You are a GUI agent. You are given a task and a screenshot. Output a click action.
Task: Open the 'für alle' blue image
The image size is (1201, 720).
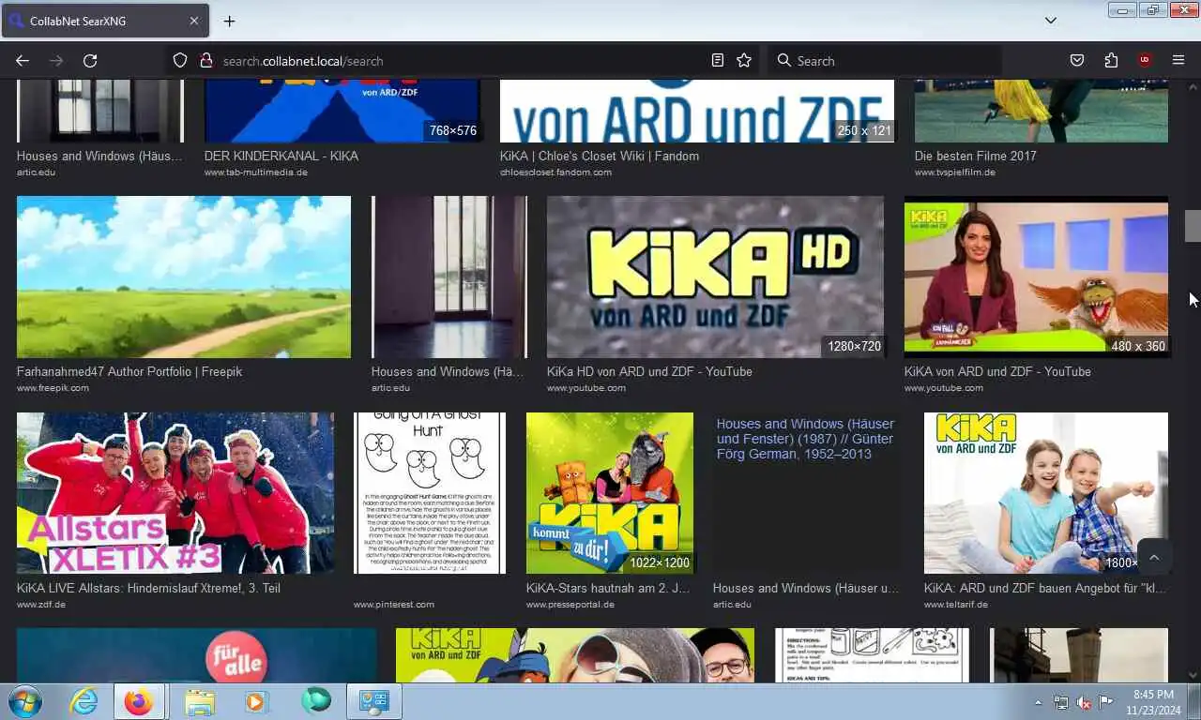(197, 655)
